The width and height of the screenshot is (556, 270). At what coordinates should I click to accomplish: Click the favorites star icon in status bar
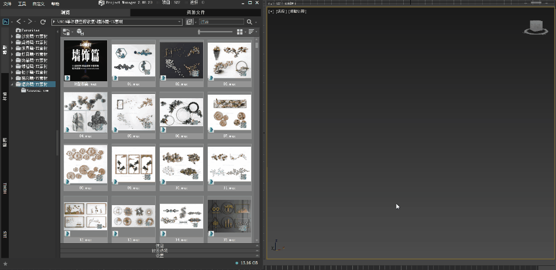(5, 264)
